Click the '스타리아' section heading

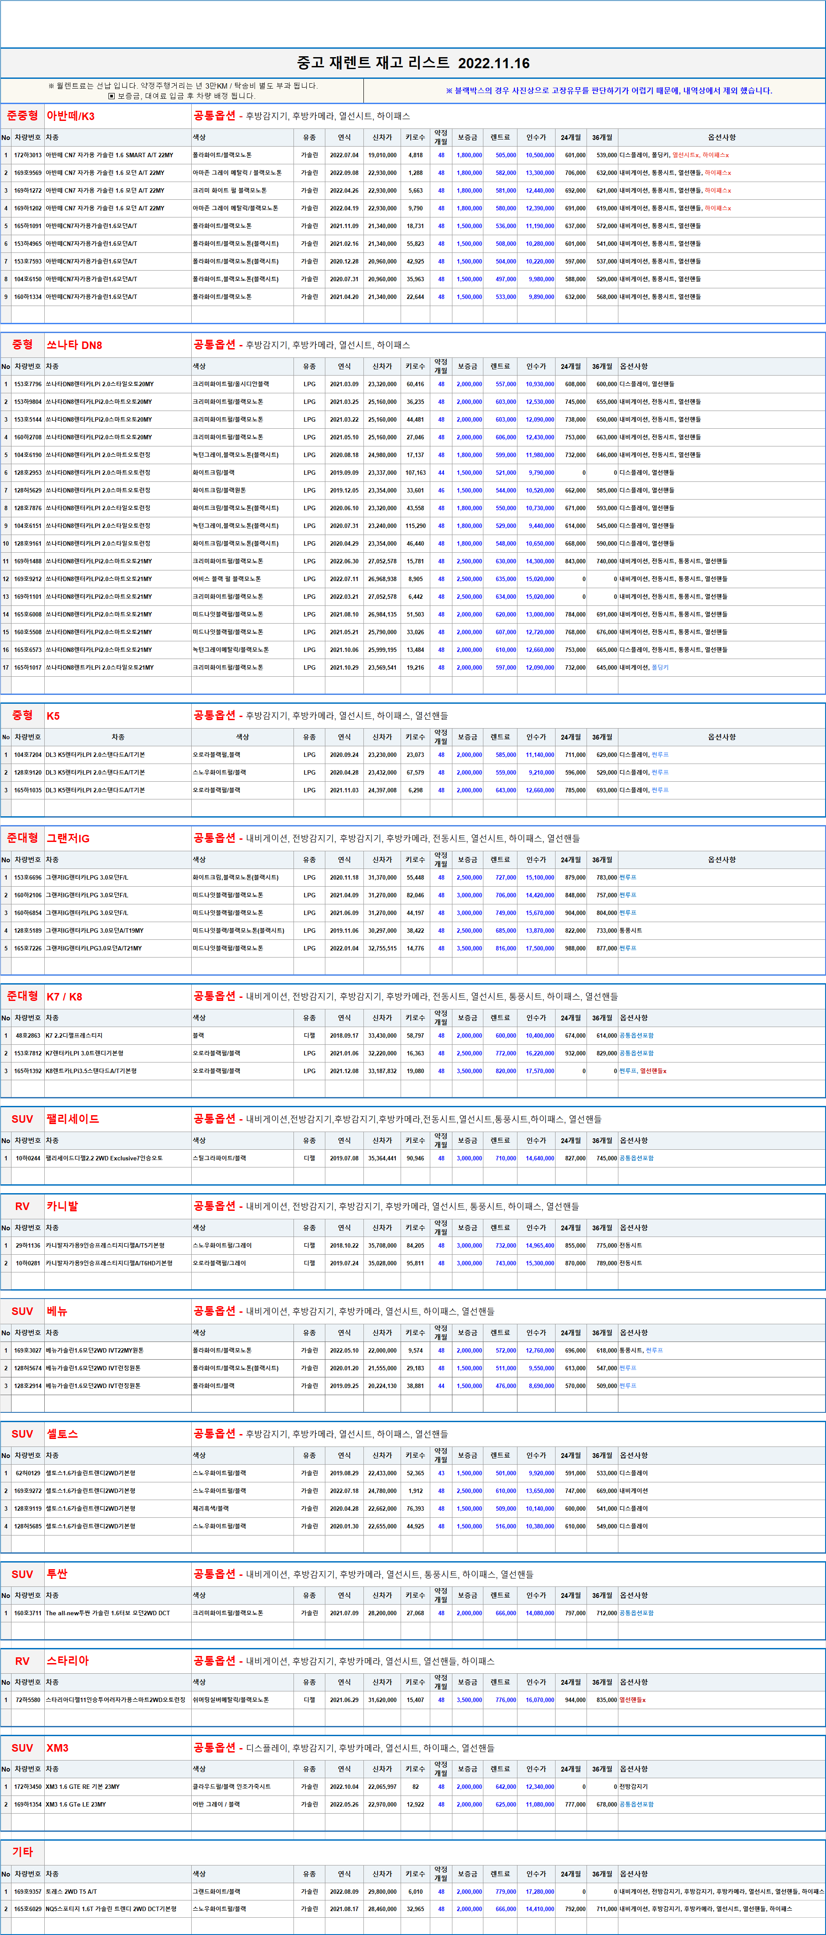click(x=68, y=1662)
